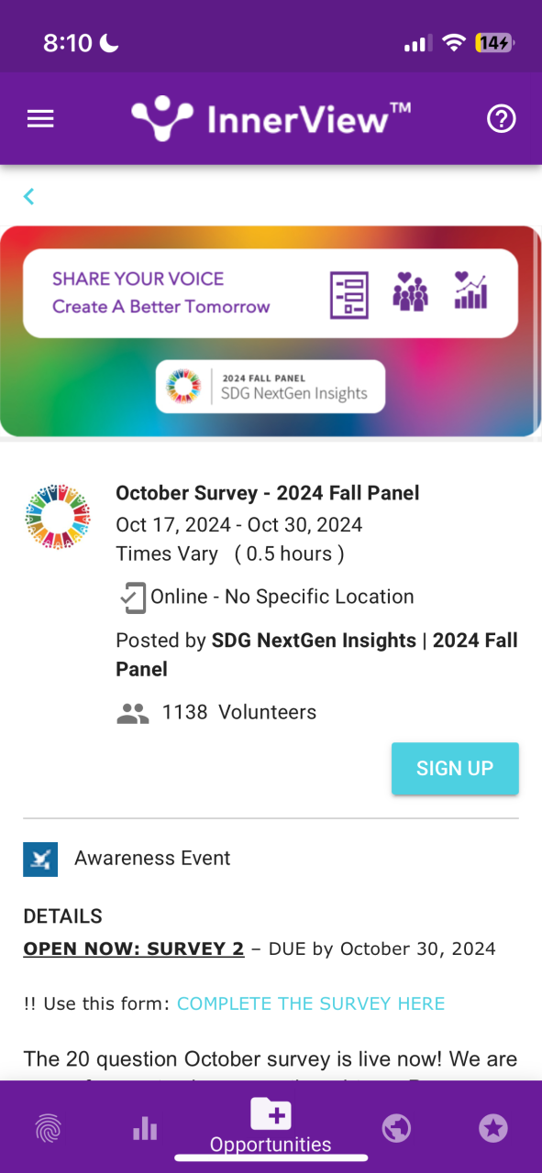Tap the SDG color wheel logo
542x1173 pixels.
pyautogui.click(x=58, y=516)
